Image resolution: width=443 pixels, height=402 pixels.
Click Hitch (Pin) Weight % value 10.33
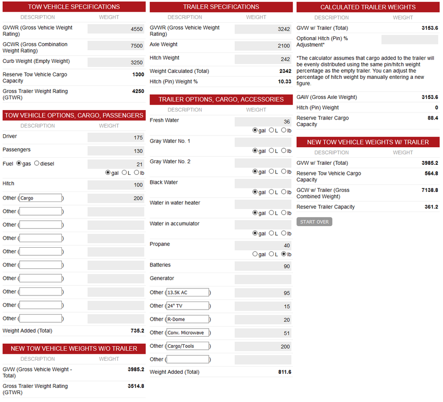pyautogui.click(x=284, y=82)
